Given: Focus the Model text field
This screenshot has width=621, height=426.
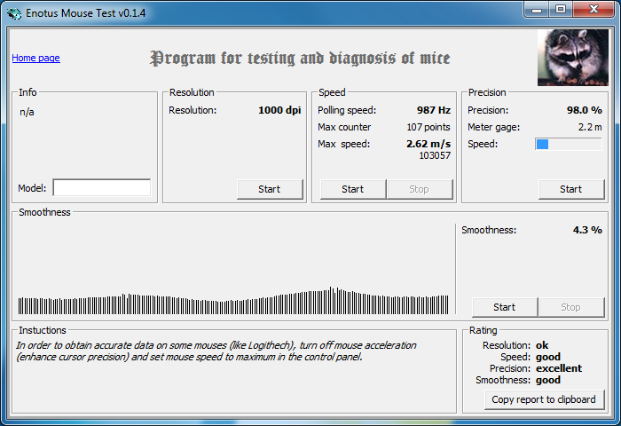Looking at the screenshot, I should coord(102,187).
